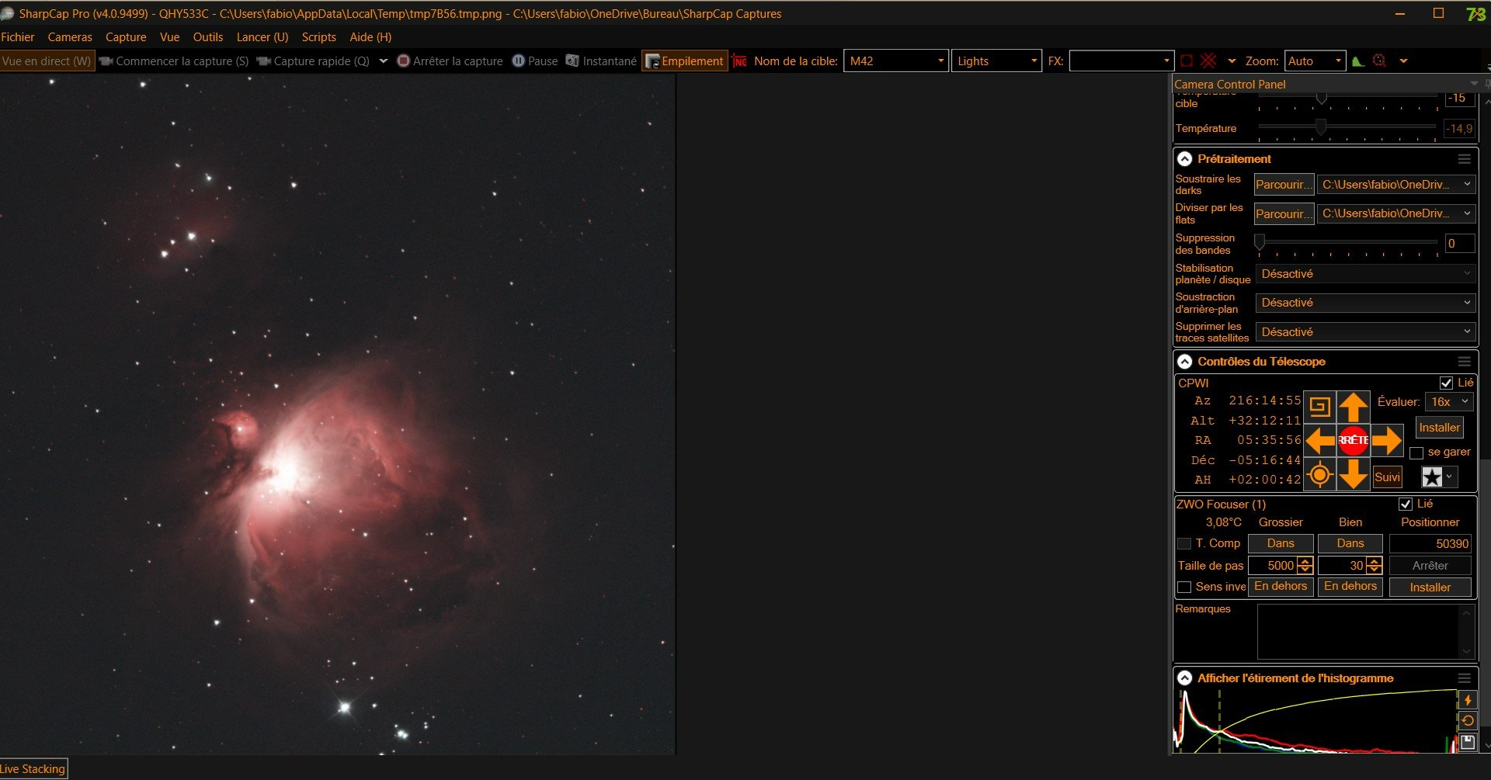This screenshot has width=1491, height=780.
Task: Click the red magnifier focus tool icon
Action: pyautogui.click(x=1380, y=61)
